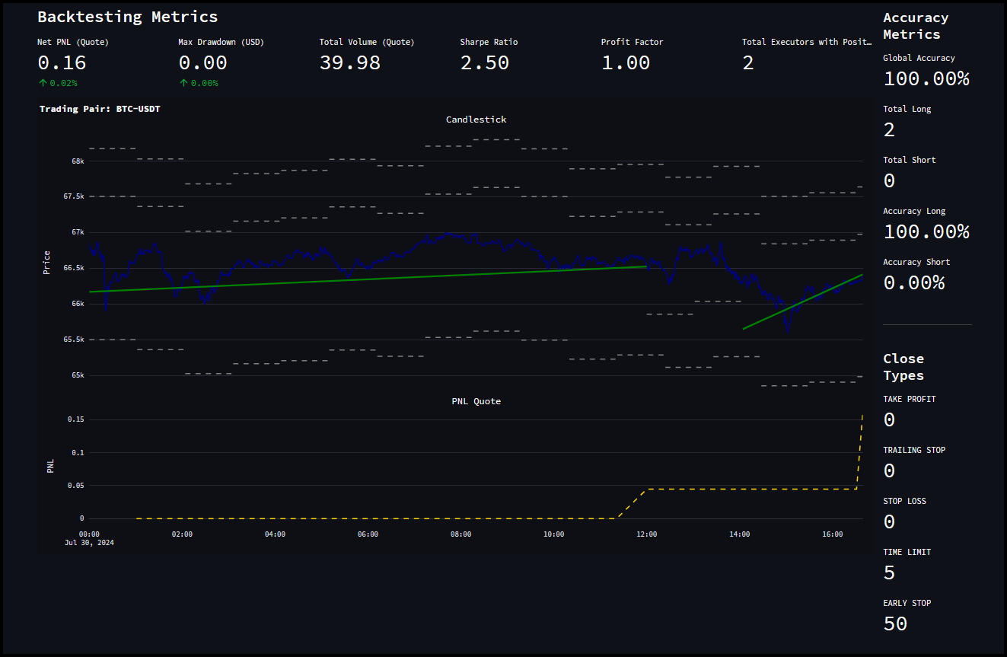Image resolution: width=1007 pixels, height=657 pixels.
Task: Click the Jul 30, 2024 axis label
Action: click(89, 542)
